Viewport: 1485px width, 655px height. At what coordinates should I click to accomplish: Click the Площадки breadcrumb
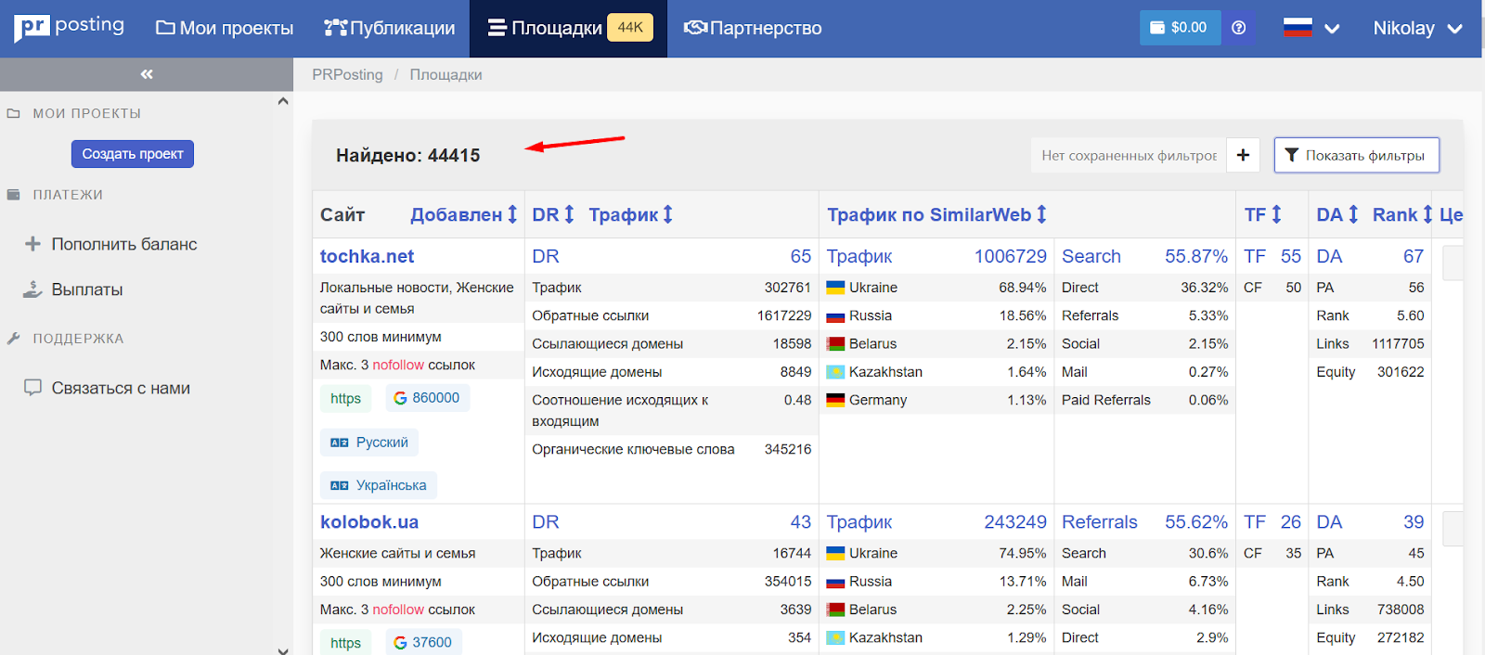pos(445,74)
